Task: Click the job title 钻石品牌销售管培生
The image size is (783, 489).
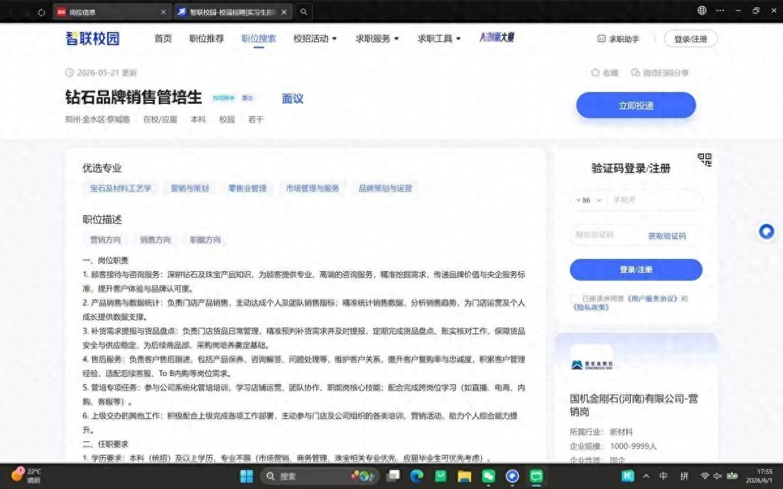Action: coord(134,98)
